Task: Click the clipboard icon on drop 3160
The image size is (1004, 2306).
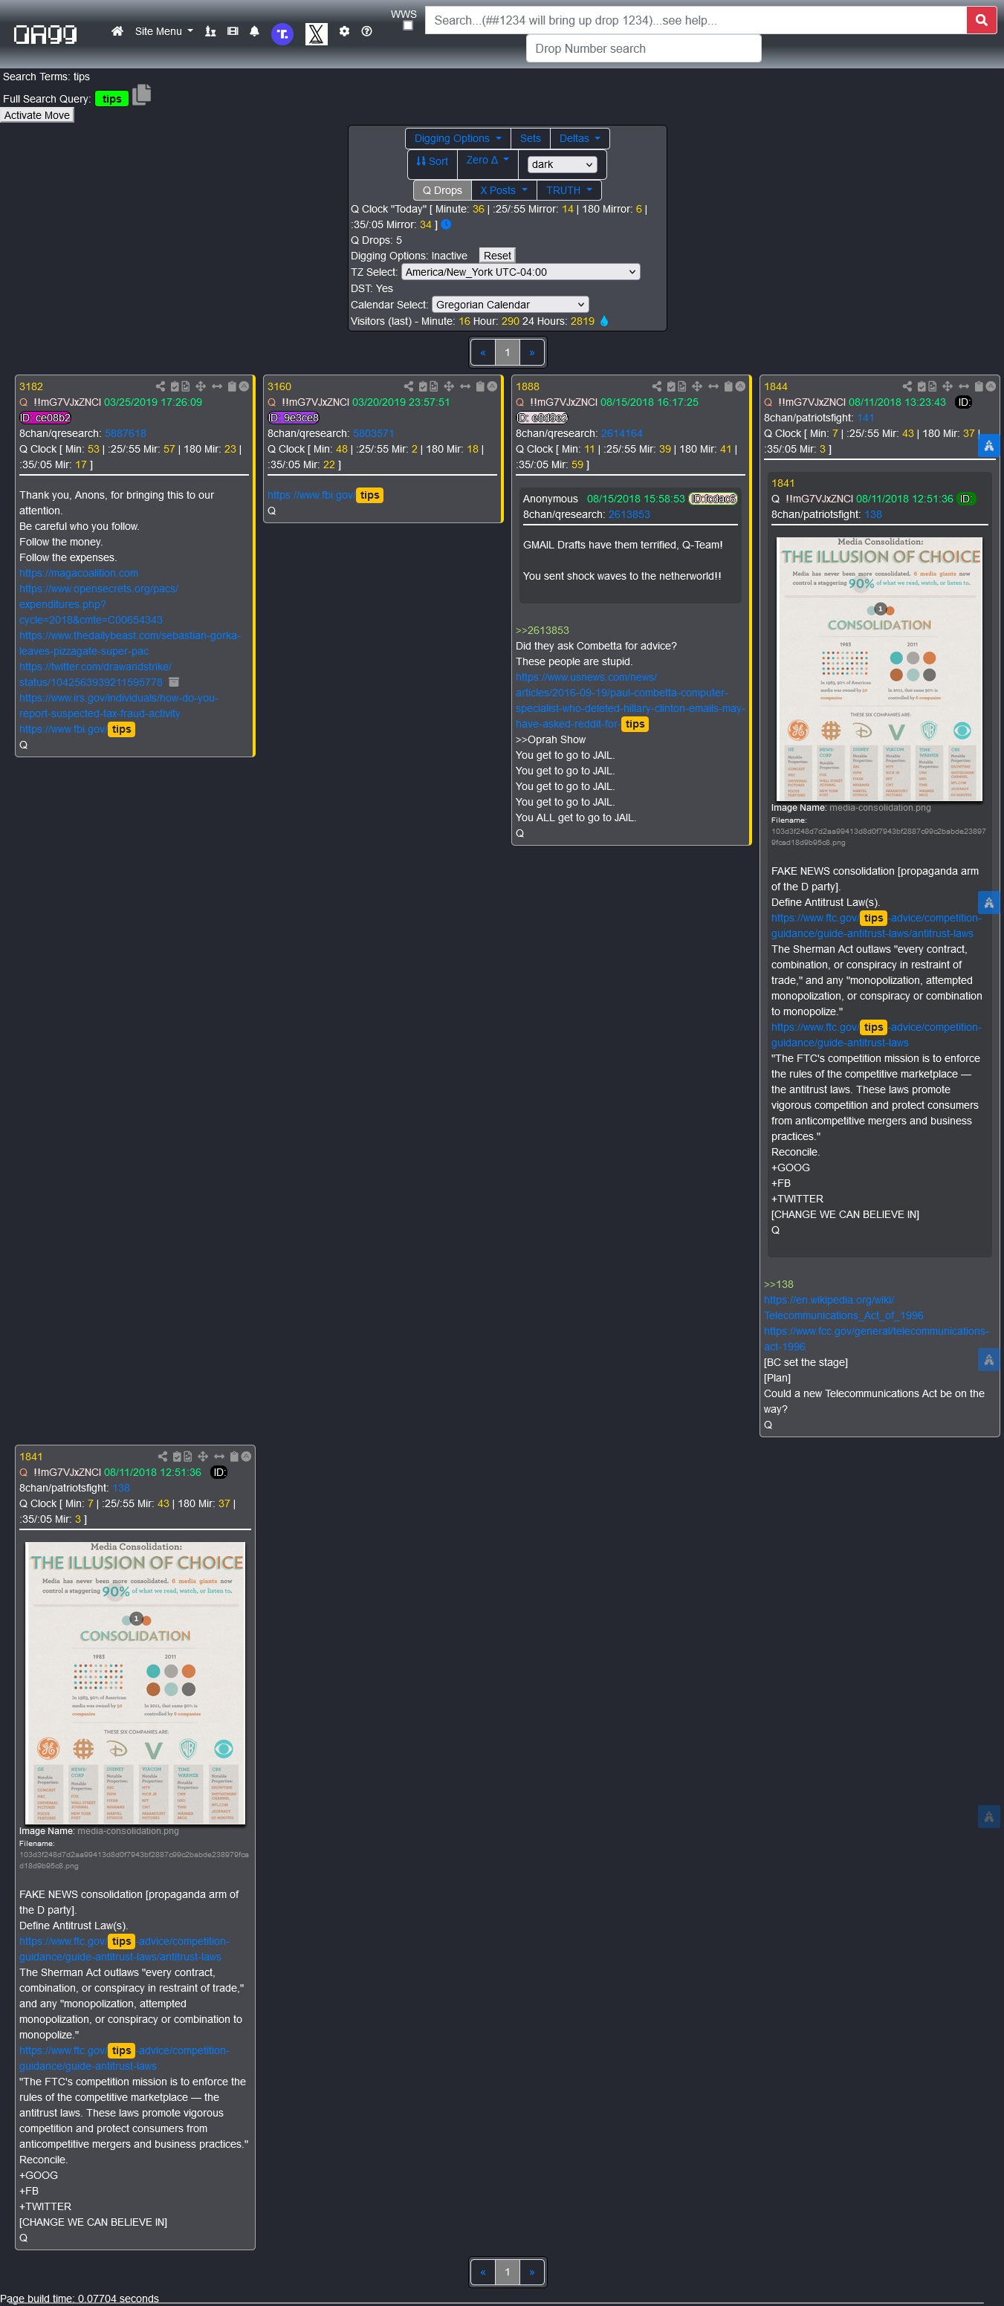Action: [x=479, y=386]
